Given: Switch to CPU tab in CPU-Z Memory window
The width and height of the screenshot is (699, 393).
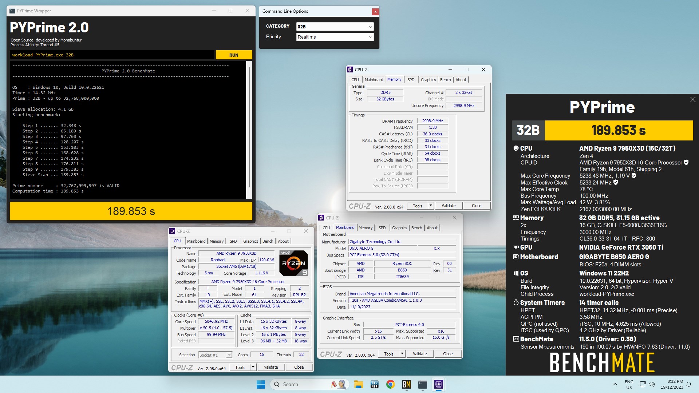Looking at the screenshot, I should coord(355,80).
